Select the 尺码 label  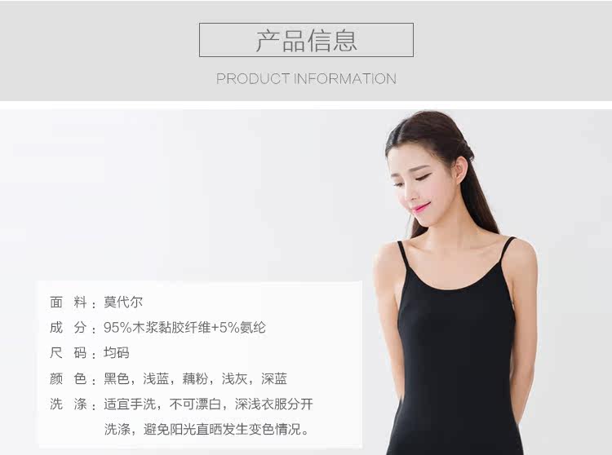(x=69, y=353)
